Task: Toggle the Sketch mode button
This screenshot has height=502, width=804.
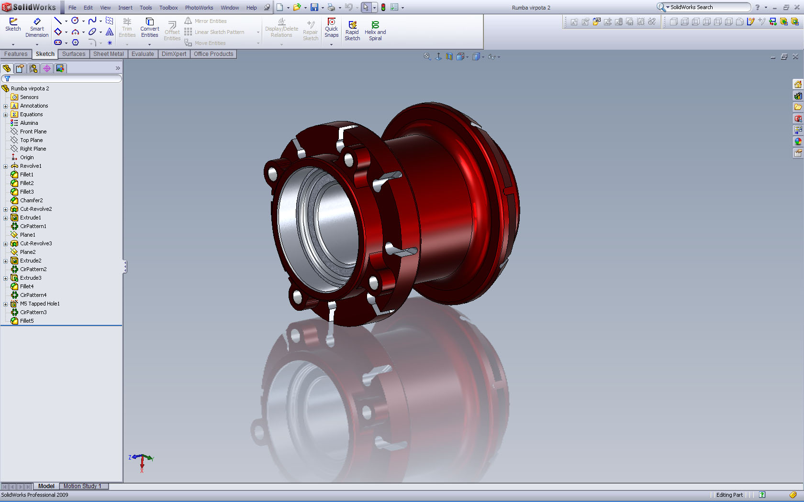Action: pos(13,25)
